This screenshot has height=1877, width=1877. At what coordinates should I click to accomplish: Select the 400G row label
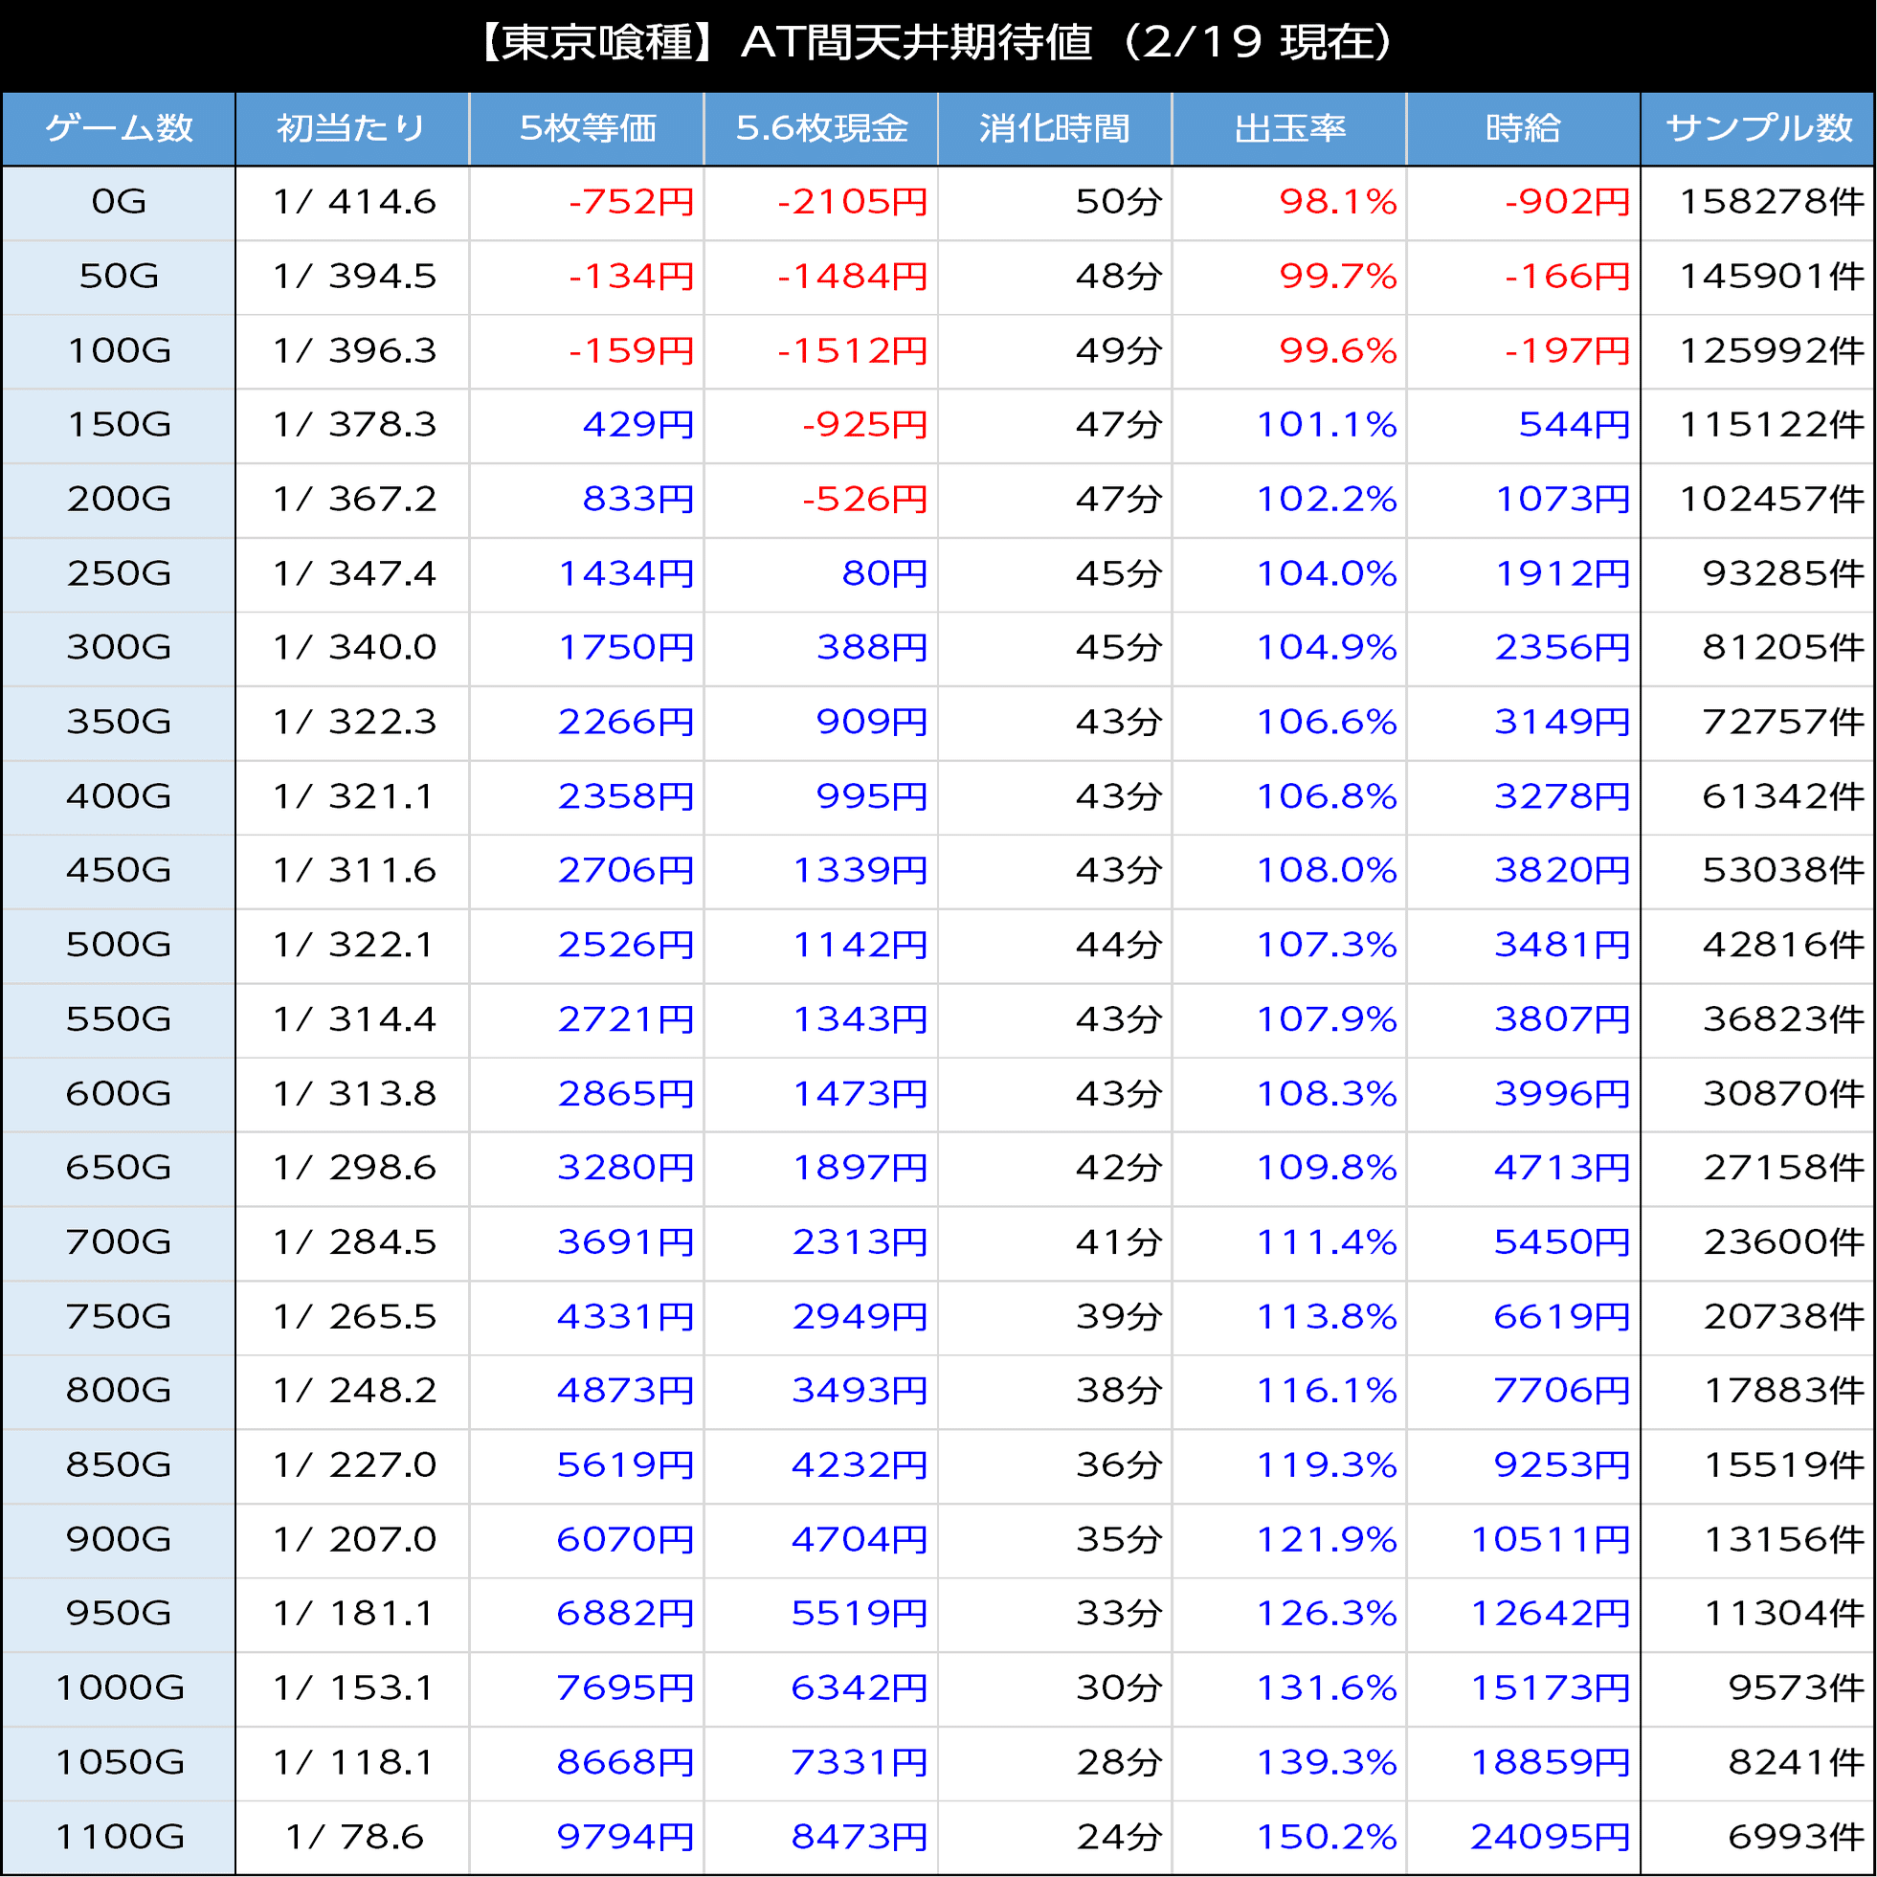tap(119, 796)
